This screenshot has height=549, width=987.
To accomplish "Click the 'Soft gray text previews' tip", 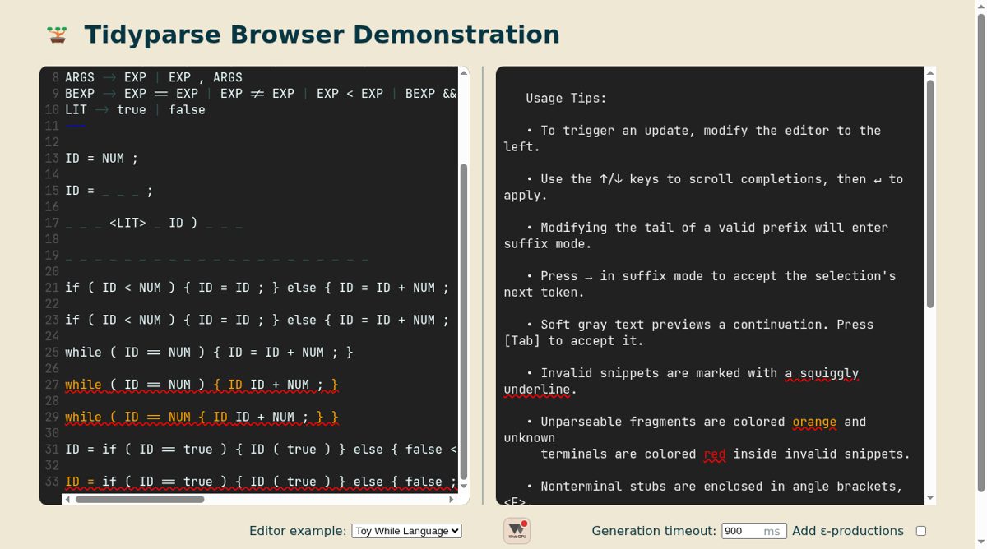I will tap(689, 332).
